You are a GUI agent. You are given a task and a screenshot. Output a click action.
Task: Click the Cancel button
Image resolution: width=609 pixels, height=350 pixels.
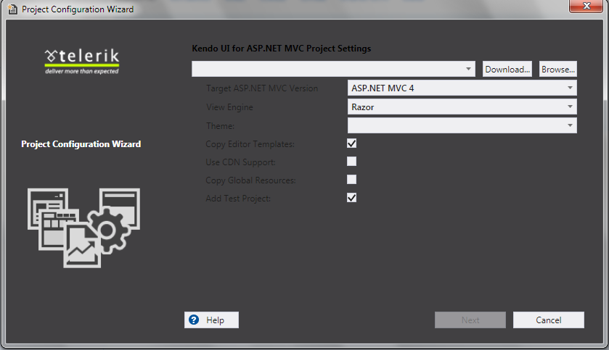[x=549, y=320]
